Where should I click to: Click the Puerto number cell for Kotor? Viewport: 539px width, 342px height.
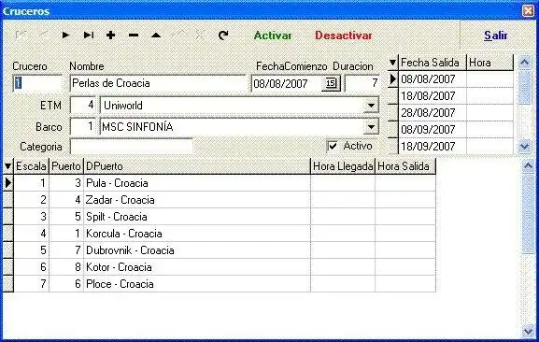[66, 267]
